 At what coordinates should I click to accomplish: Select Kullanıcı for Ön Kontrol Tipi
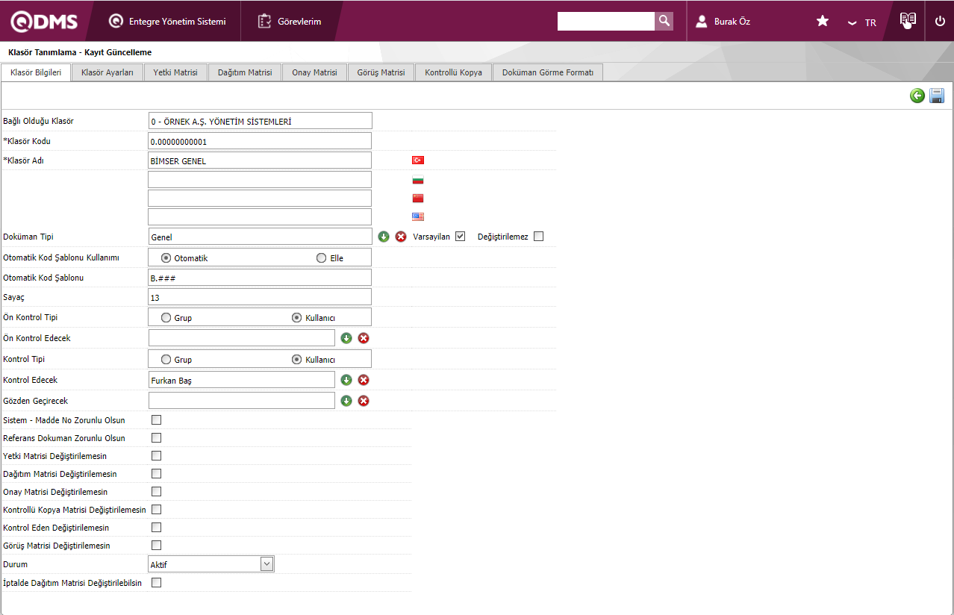pyautogui.click(x=297, y=317)
